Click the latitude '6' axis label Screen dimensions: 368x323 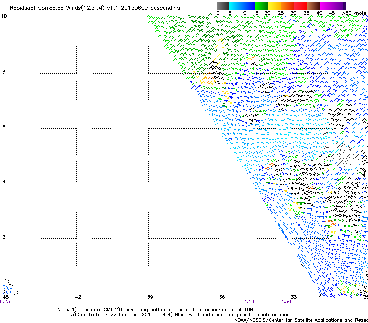click(4, 127)
